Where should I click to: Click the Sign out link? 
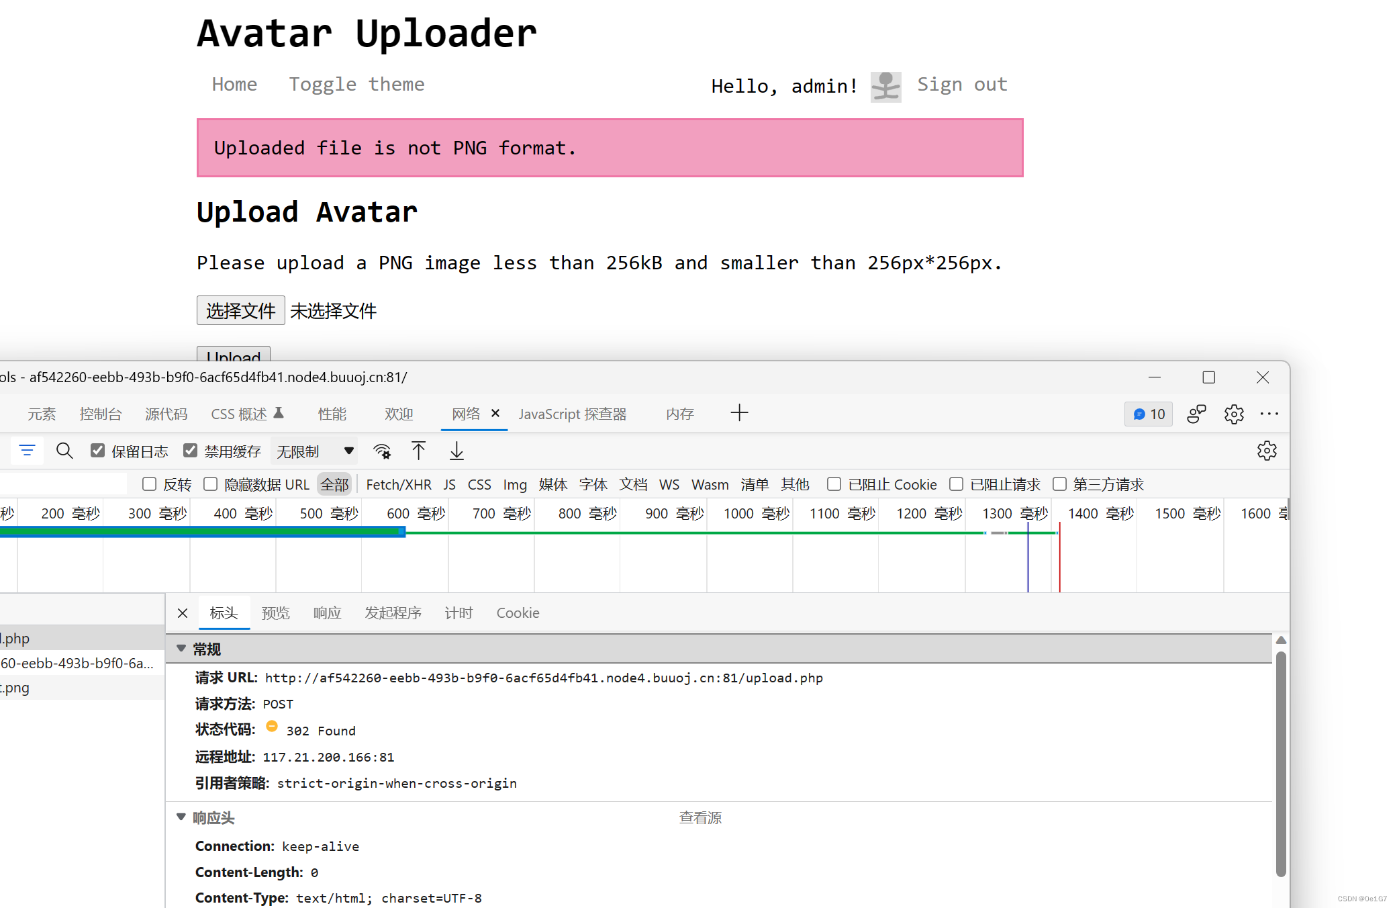pyautogui.click(x=962, y=85)
